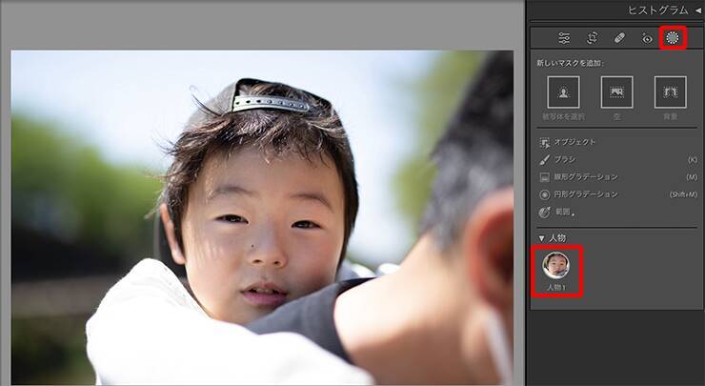Select the Healing bandage tool
The width and height of the screenshot is (705, 386).
coord(618,38)
